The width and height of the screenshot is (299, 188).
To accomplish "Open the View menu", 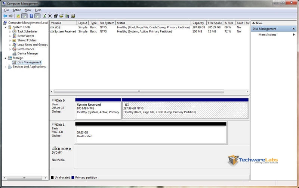I will point(28,10).
